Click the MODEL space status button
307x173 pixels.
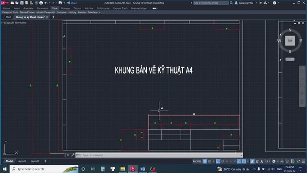point(197,161)
